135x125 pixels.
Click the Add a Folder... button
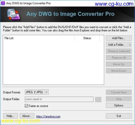pos(117,45)
